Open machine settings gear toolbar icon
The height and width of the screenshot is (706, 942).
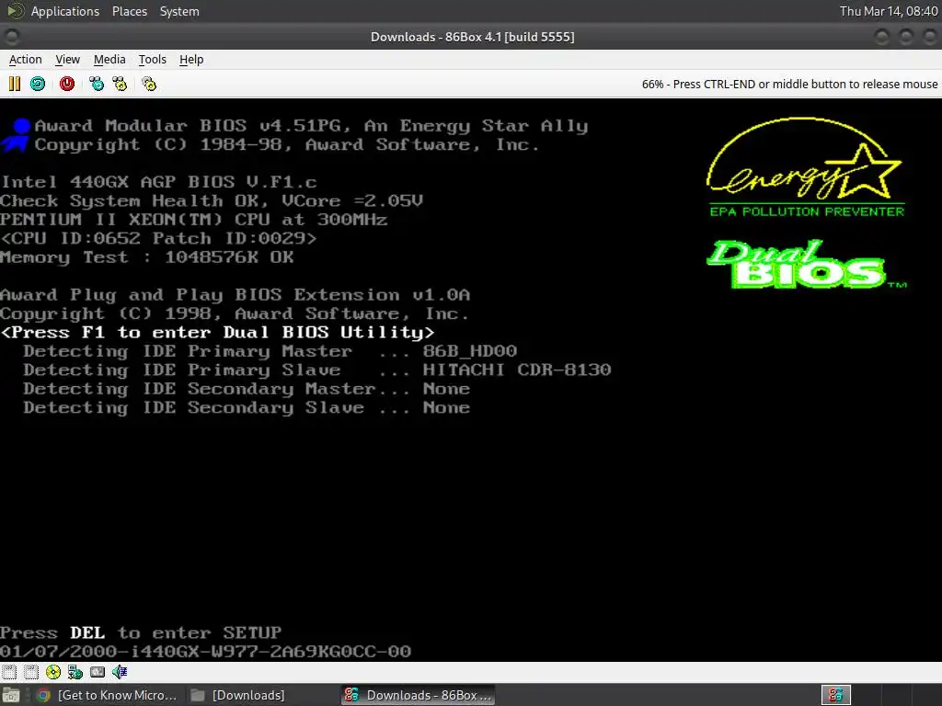coord(149,84)
